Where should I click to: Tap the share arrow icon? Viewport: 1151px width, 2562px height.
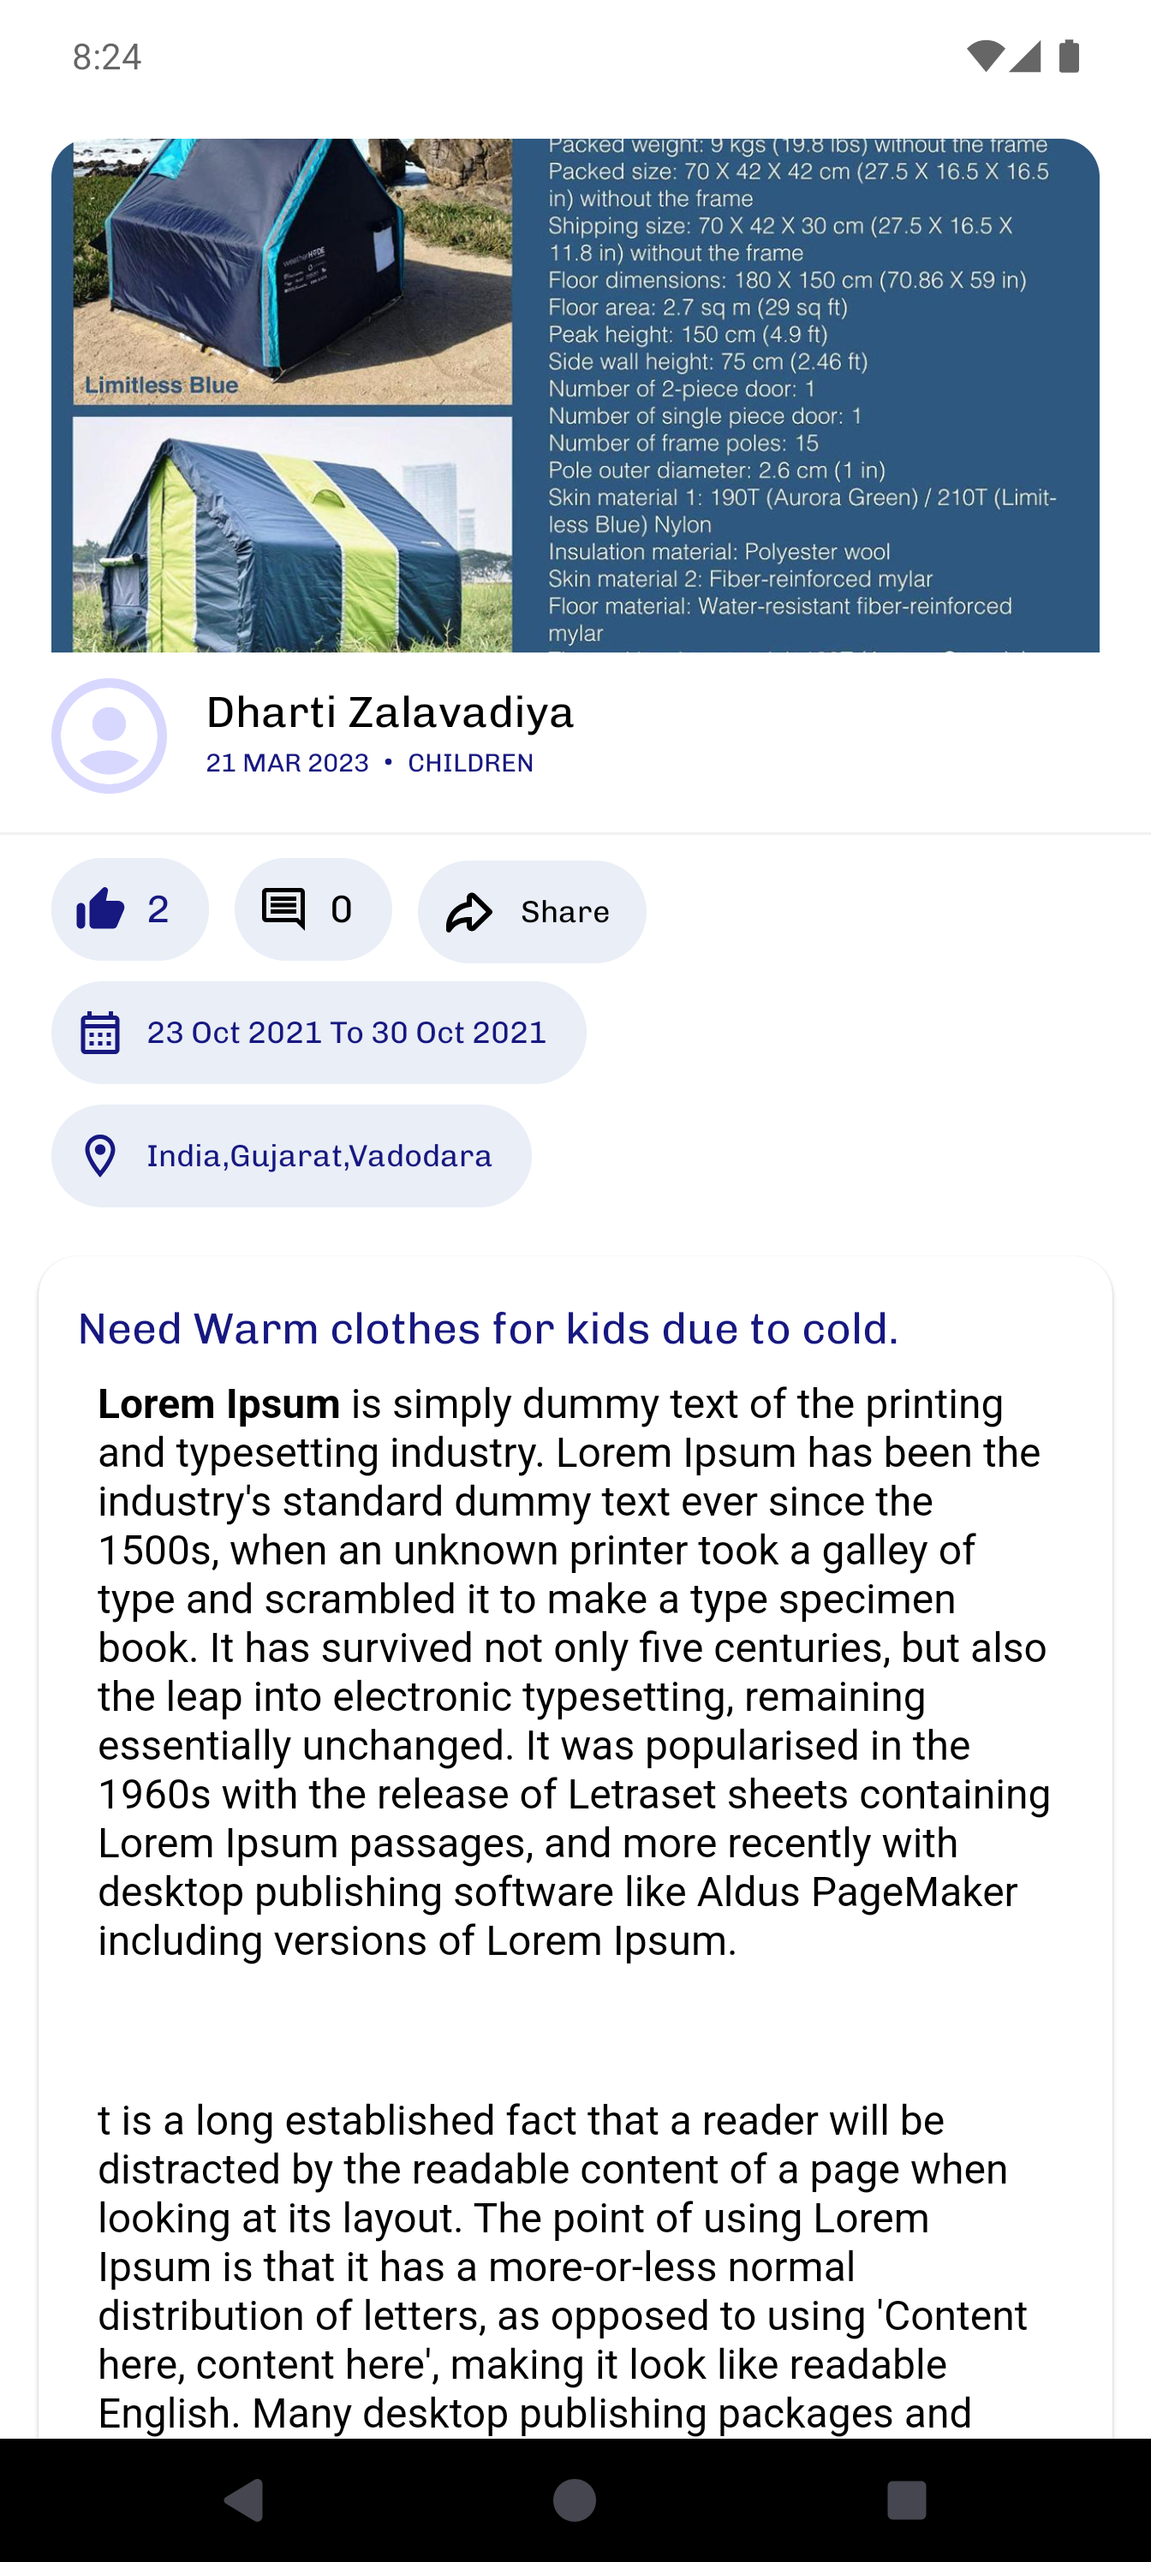tap(468, 912)
